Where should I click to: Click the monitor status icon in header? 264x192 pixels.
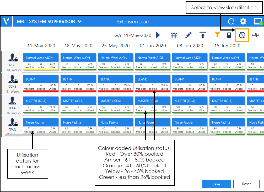257,22
